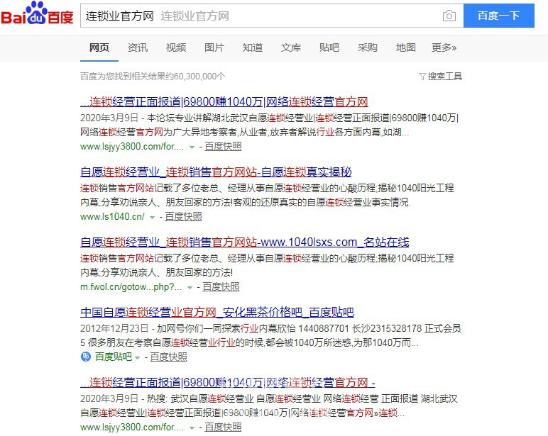Click snippet starting 2020年3月9日 - 本论坛专业讲解
This screenshot has height=436, width=548.
pos(270,125)
